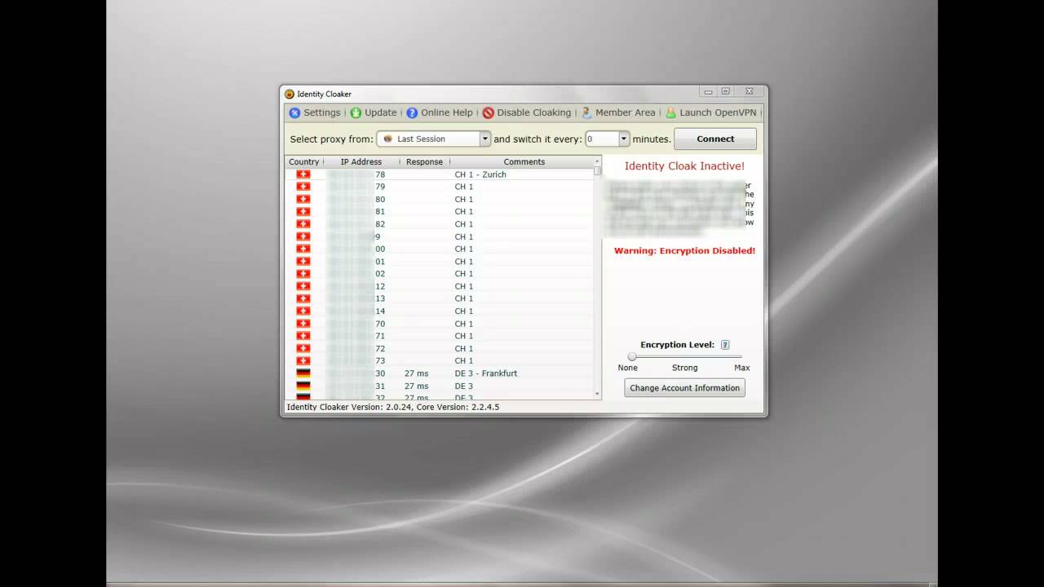Select CH 1 row with IP ending 79
1044x587 pixels.
(440, 187)
